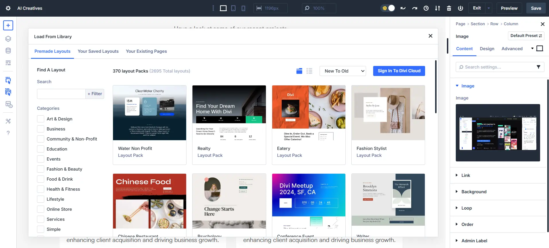The height and width of the screenshot is (248, 549).
Task: Open the Layers icon in left sidebar
Action: click(8, 39)
